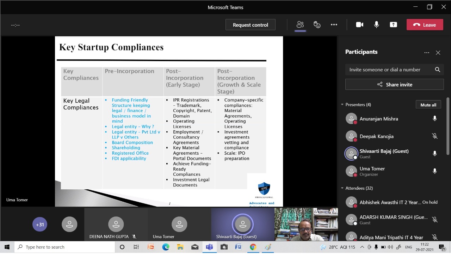Open Participants panel more options
Screen dimensions: 451x254
(426, 52)
